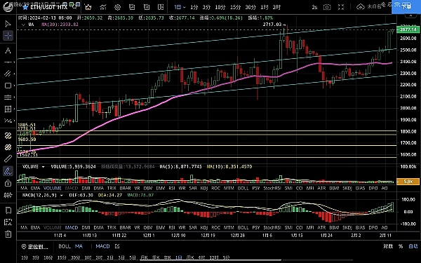Toggle ETH/USDT favorite star
Viewport: 421px width, 263px height.
(x=25, y=7)
